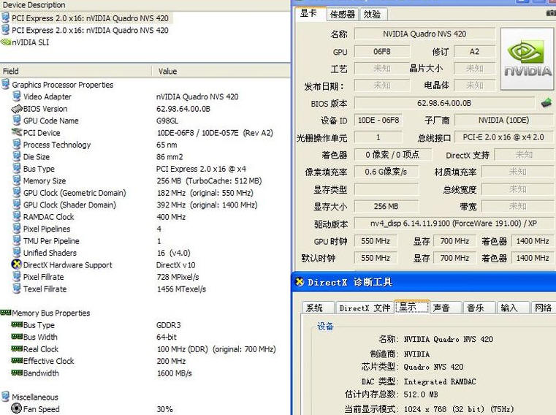
Task: Open the 系统 tab in DirectX tool
Action: [x=317, y=308]
